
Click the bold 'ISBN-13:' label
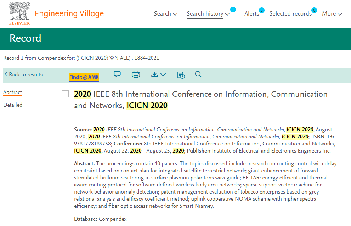tap(323, 137)
